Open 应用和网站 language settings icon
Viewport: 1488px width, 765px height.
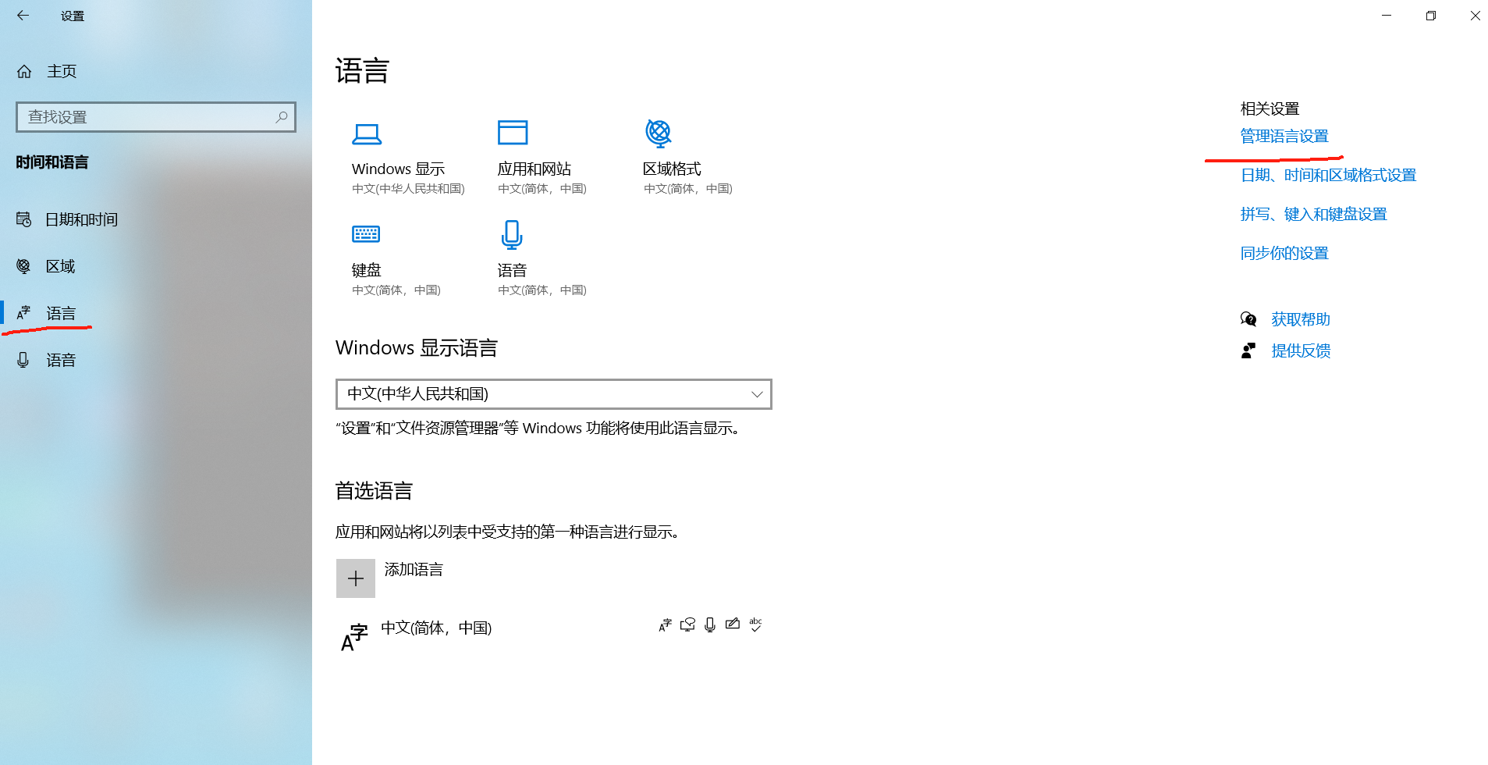pyautogui.click(x=513, y=133)
